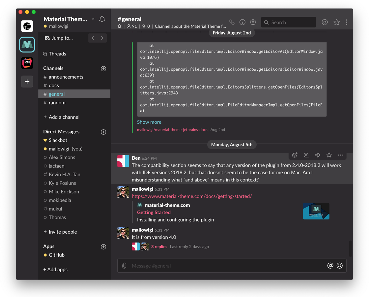369x297 pixels.
Task: Switch to the first workspace with the globe icon
Action: coord(27,26)
